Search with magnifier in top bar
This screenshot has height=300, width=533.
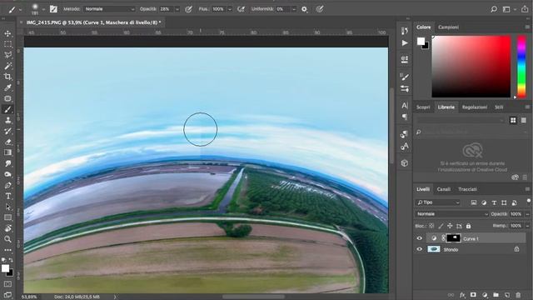point(494,9)
